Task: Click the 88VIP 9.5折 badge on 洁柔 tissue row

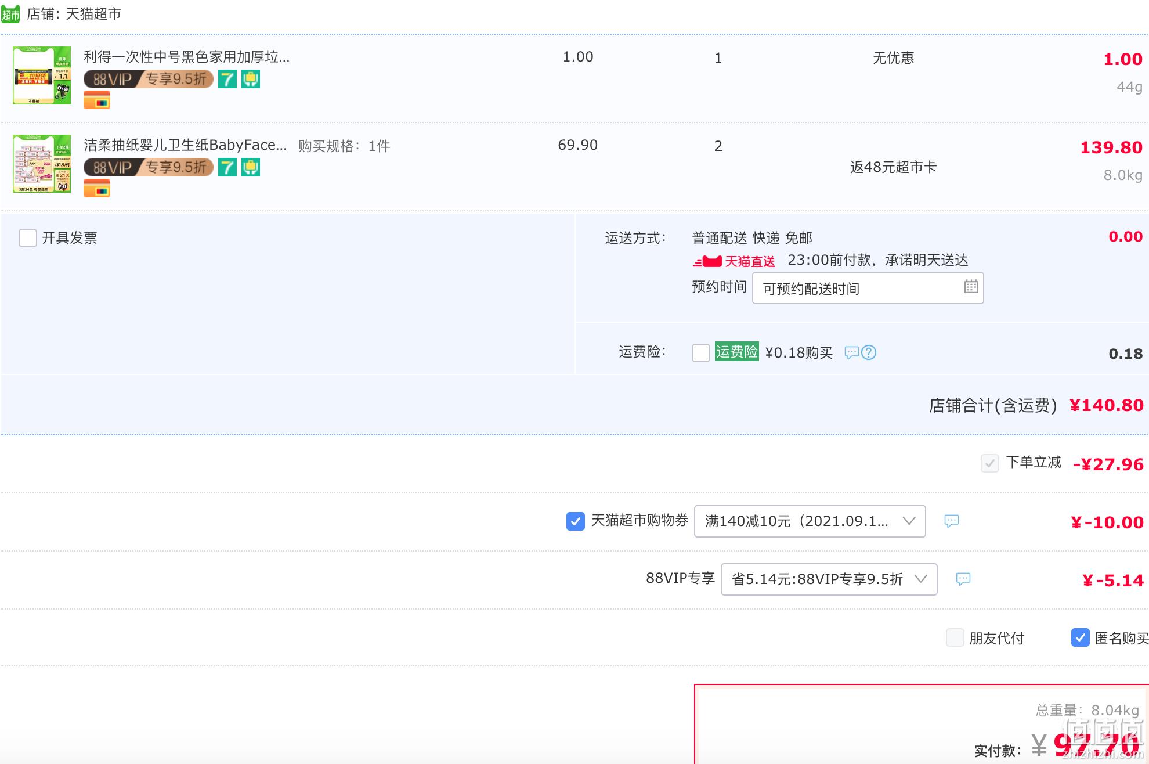Action: [149, 167]
